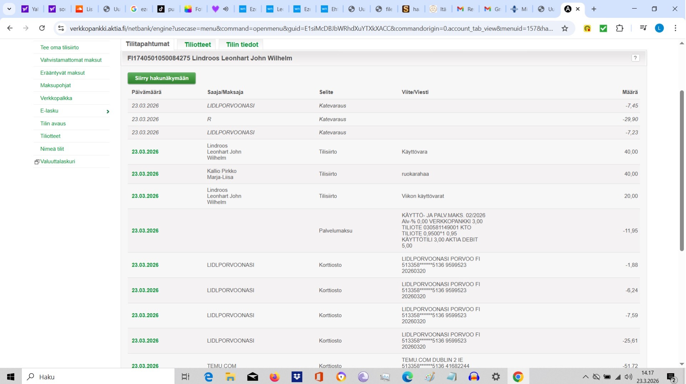View site information icon in address bar
Screen dimensions: 686x384
(61, 28)
